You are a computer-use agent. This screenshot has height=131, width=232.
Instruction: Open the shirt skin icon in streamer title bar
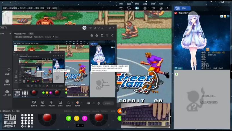coord(99,28)
